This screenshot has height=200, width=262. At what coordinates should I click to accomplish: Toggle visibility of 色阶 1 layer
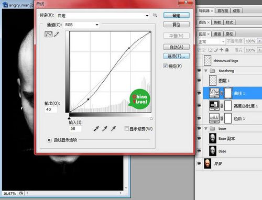point(199,118)
